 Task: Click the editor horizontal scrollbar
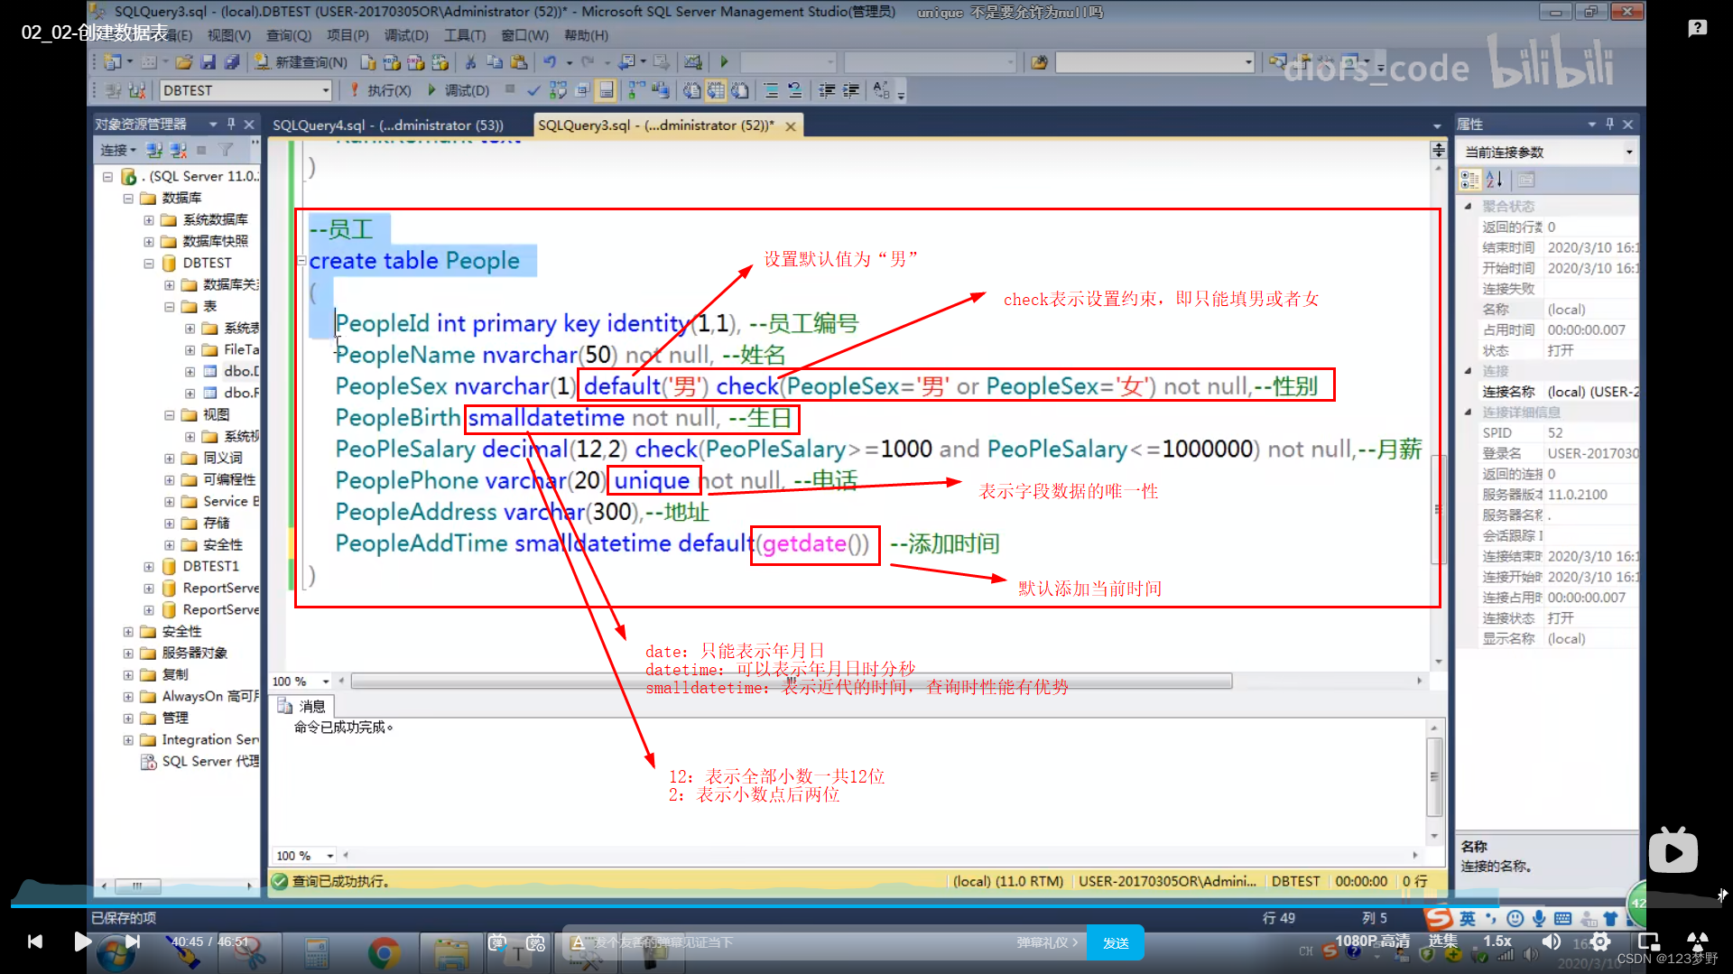tap(791, 682)
